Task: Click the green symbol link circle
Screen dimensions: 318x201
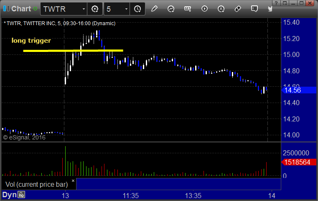Action: tap(35, 9)
